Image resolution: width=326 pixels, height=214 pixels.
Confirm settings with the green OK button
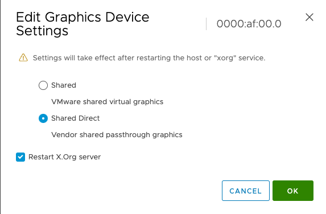click(293, 191)
